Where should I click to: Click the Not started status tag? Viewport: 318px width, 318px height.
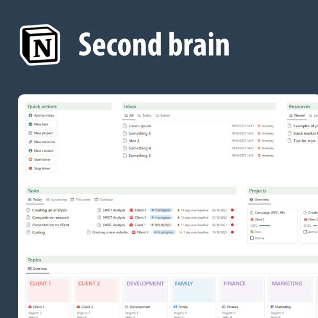coord(161,225)
